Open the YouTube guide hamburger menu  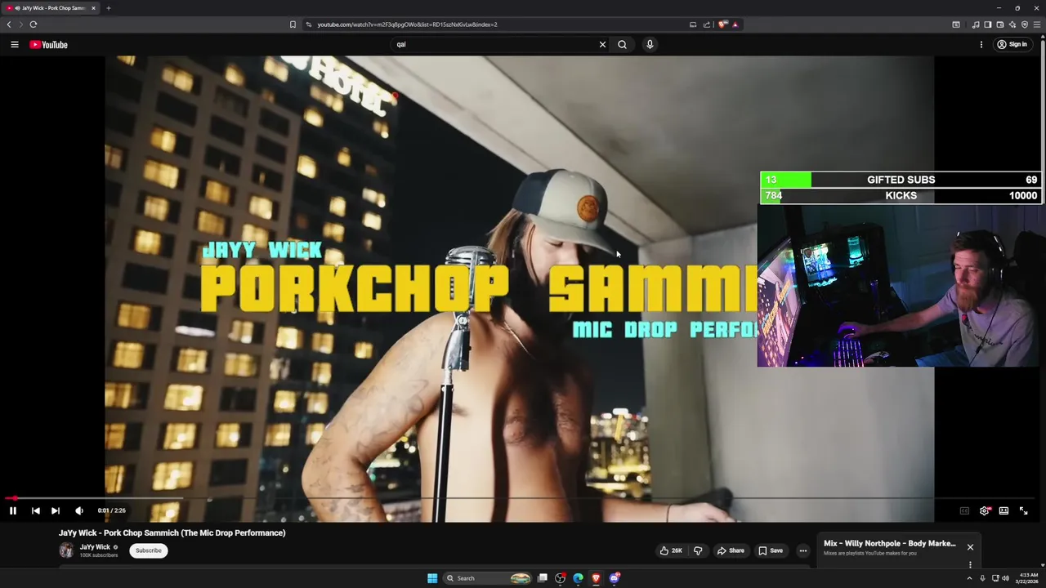(15, 44)
